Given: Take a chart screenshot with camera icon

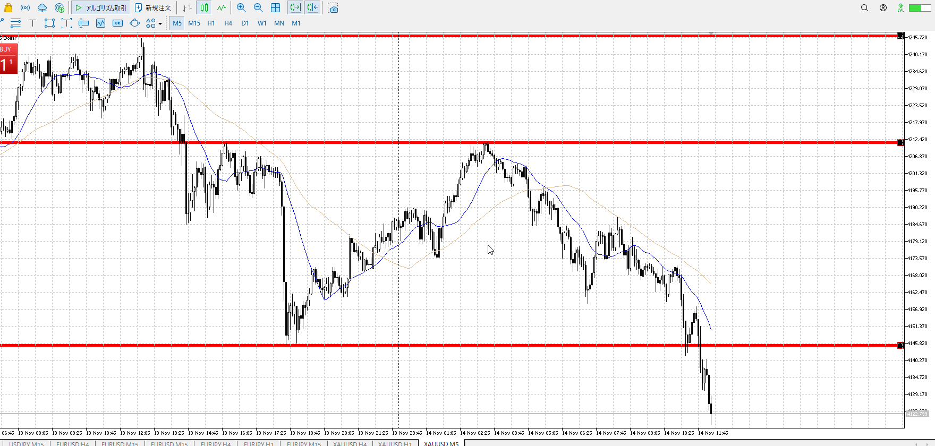Looking at the screenshot, I should pyautogui.click(x=333, y=8).
